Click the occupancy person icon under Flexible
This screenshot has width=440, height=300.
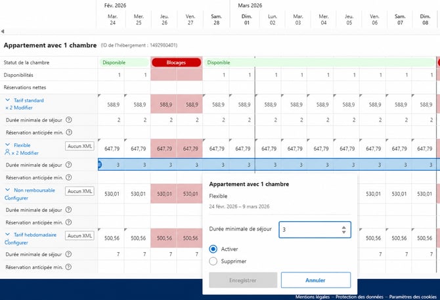(x=7, y=152)
